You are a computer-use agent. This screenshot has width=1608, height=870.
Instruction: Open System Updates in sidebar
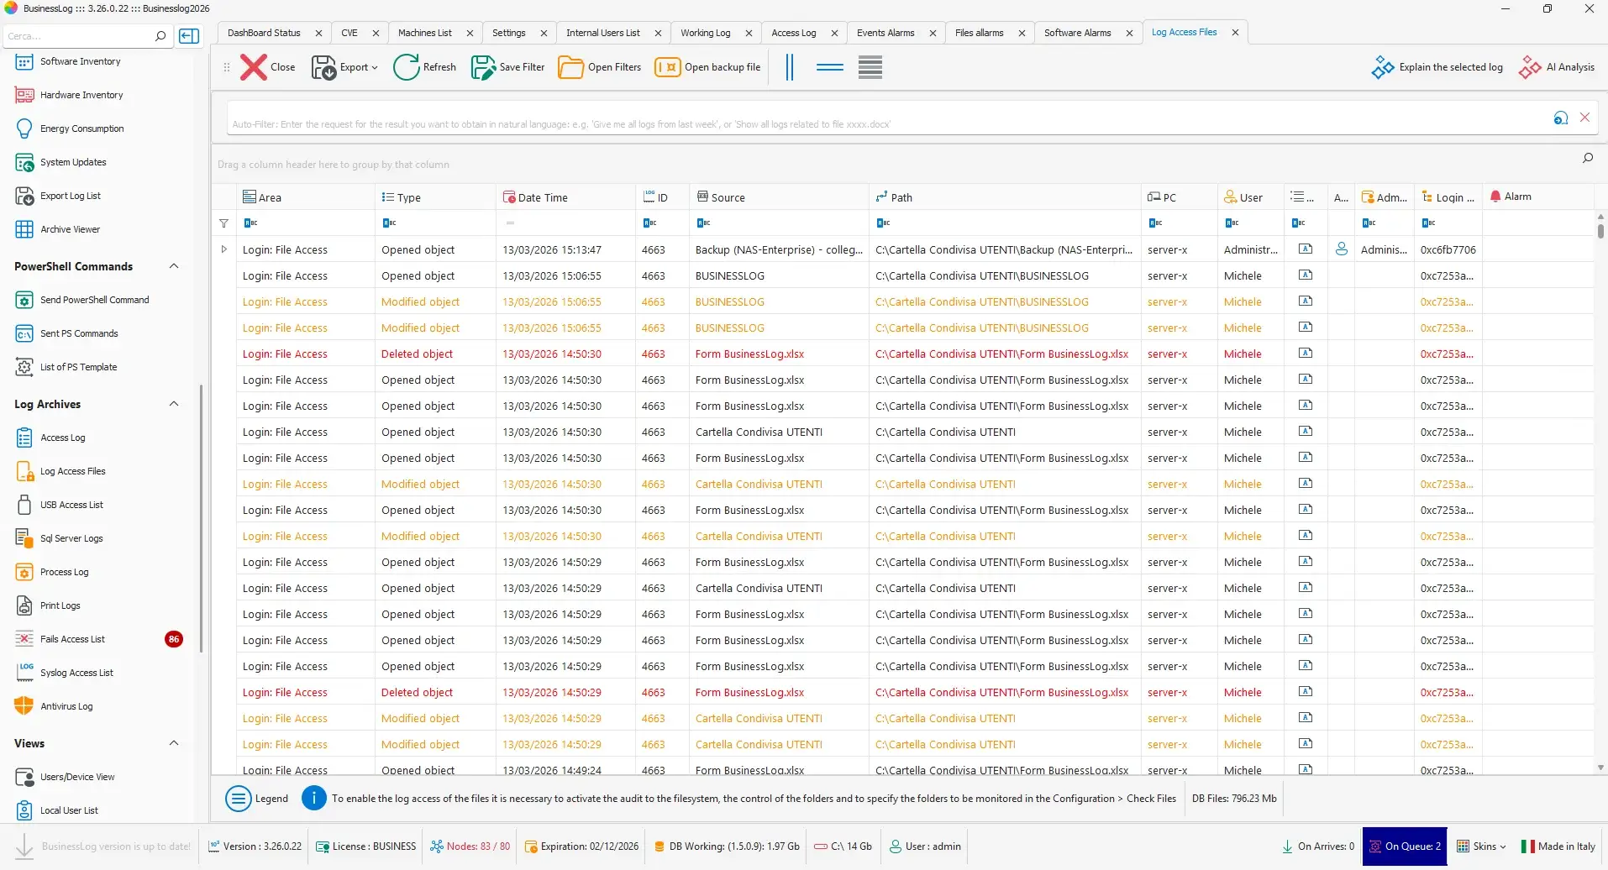(x=73, y=162)
